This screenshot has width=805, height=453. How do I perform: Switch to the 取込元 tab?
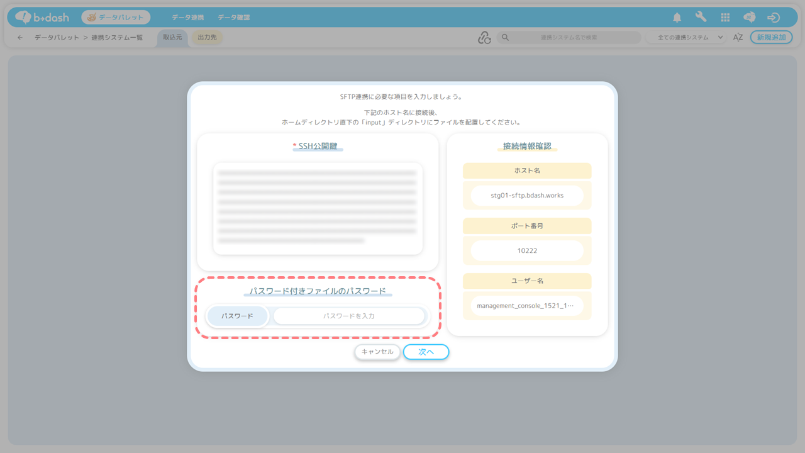[172, 38]
